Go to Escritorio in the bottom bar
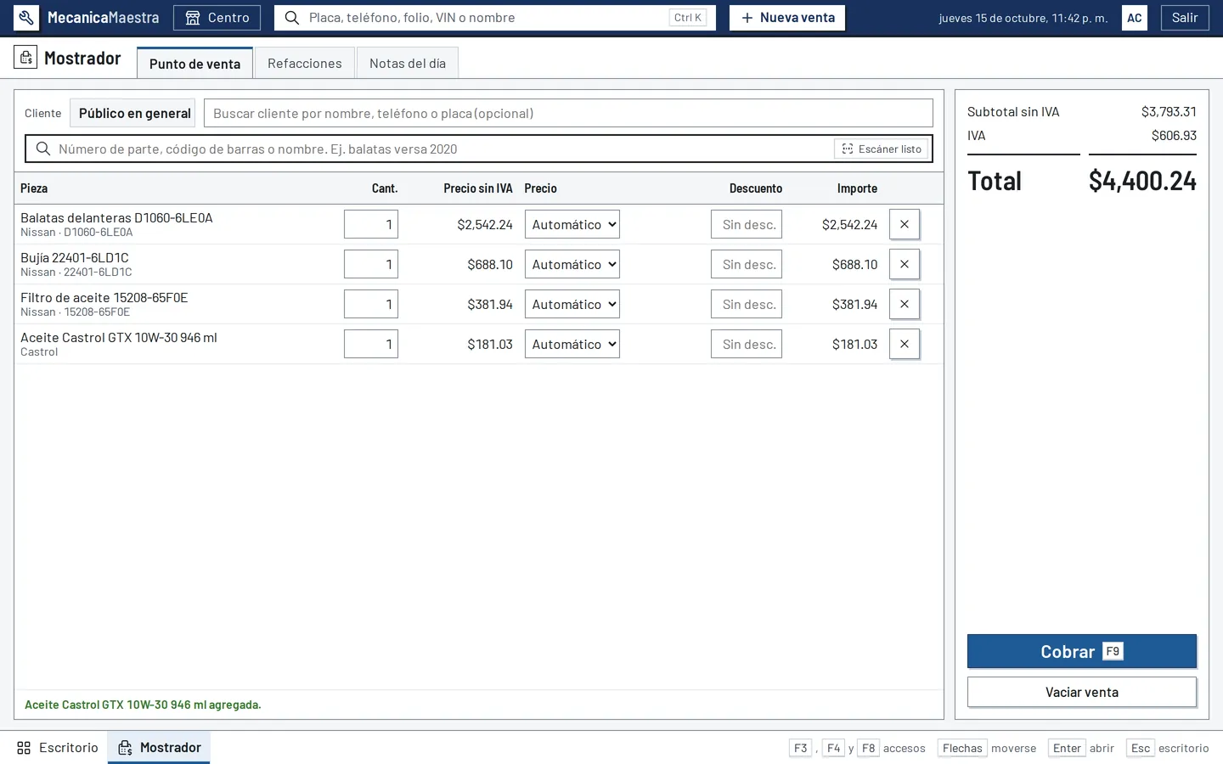1223x764 pixels. [58, 748]
